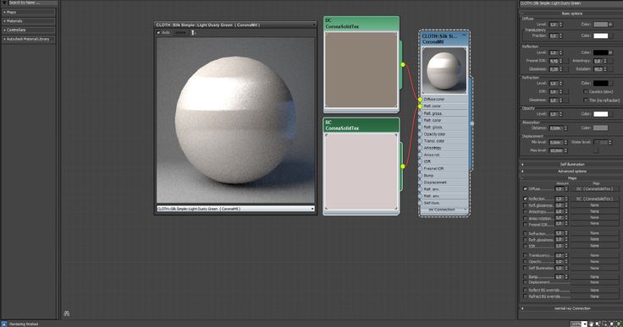Collapse the Maps rollout in parameters
Screen dimensions: 623x327
pyautogui.click(x=571, y=178)
